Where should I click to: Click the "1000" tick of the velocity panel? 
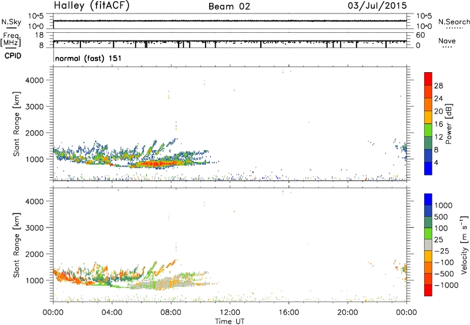pos(35,280)
